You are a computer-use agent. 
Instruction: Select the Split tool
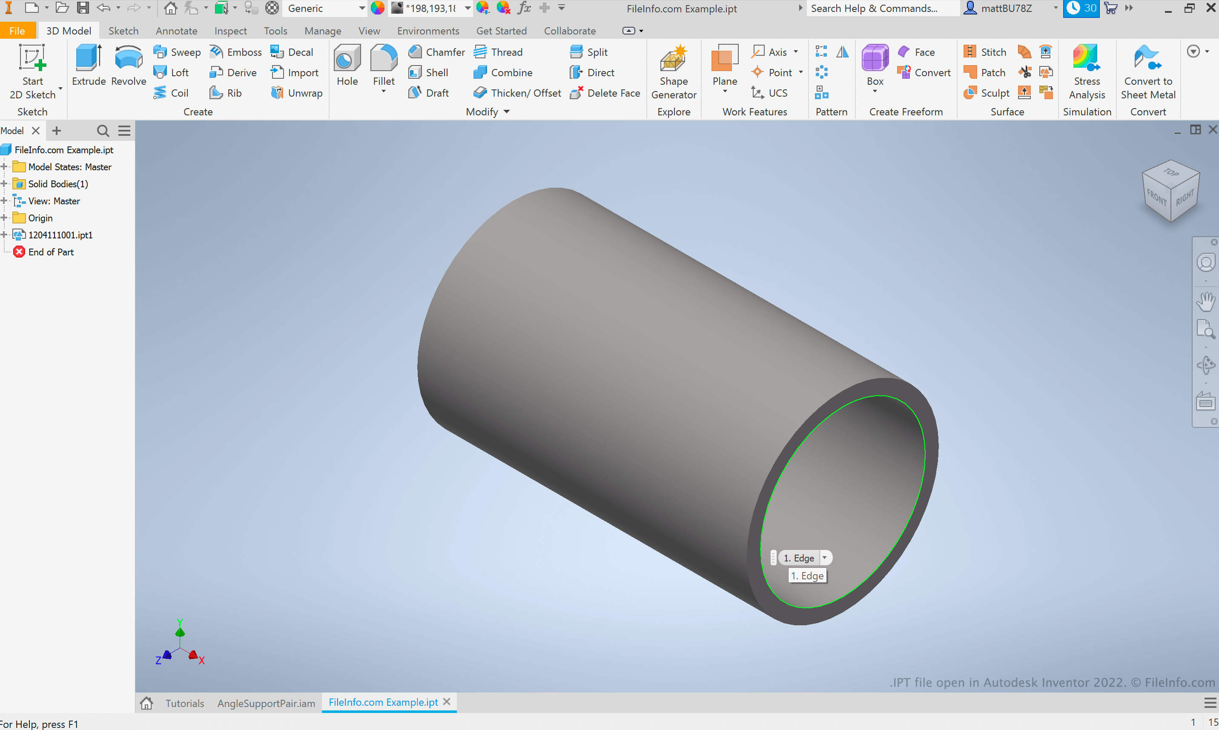pyautogui.click(x=588, y=52)
